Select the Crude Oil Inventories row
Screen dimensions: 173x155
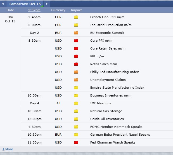coord(97,119)
